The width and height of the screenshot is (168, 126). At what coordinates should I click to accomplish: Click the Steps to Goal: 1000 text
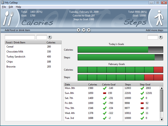(84, 19)
